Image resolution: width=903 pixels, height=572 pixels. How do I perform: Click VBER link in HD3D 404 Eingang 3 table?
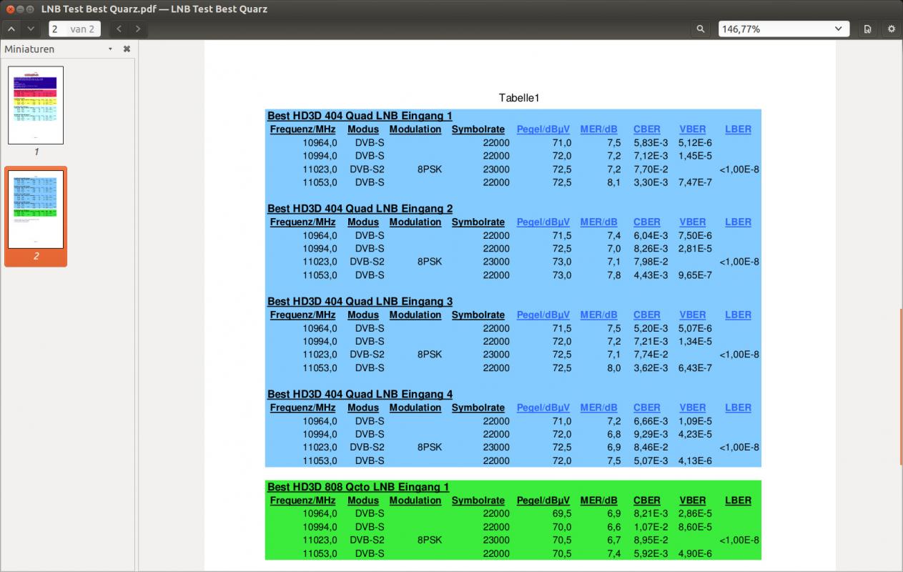(692, 315)
